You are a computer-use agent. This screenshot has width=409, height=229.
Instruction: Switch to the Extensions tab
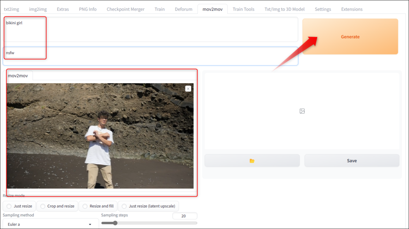pyautogui.click(x=351, y=9)
